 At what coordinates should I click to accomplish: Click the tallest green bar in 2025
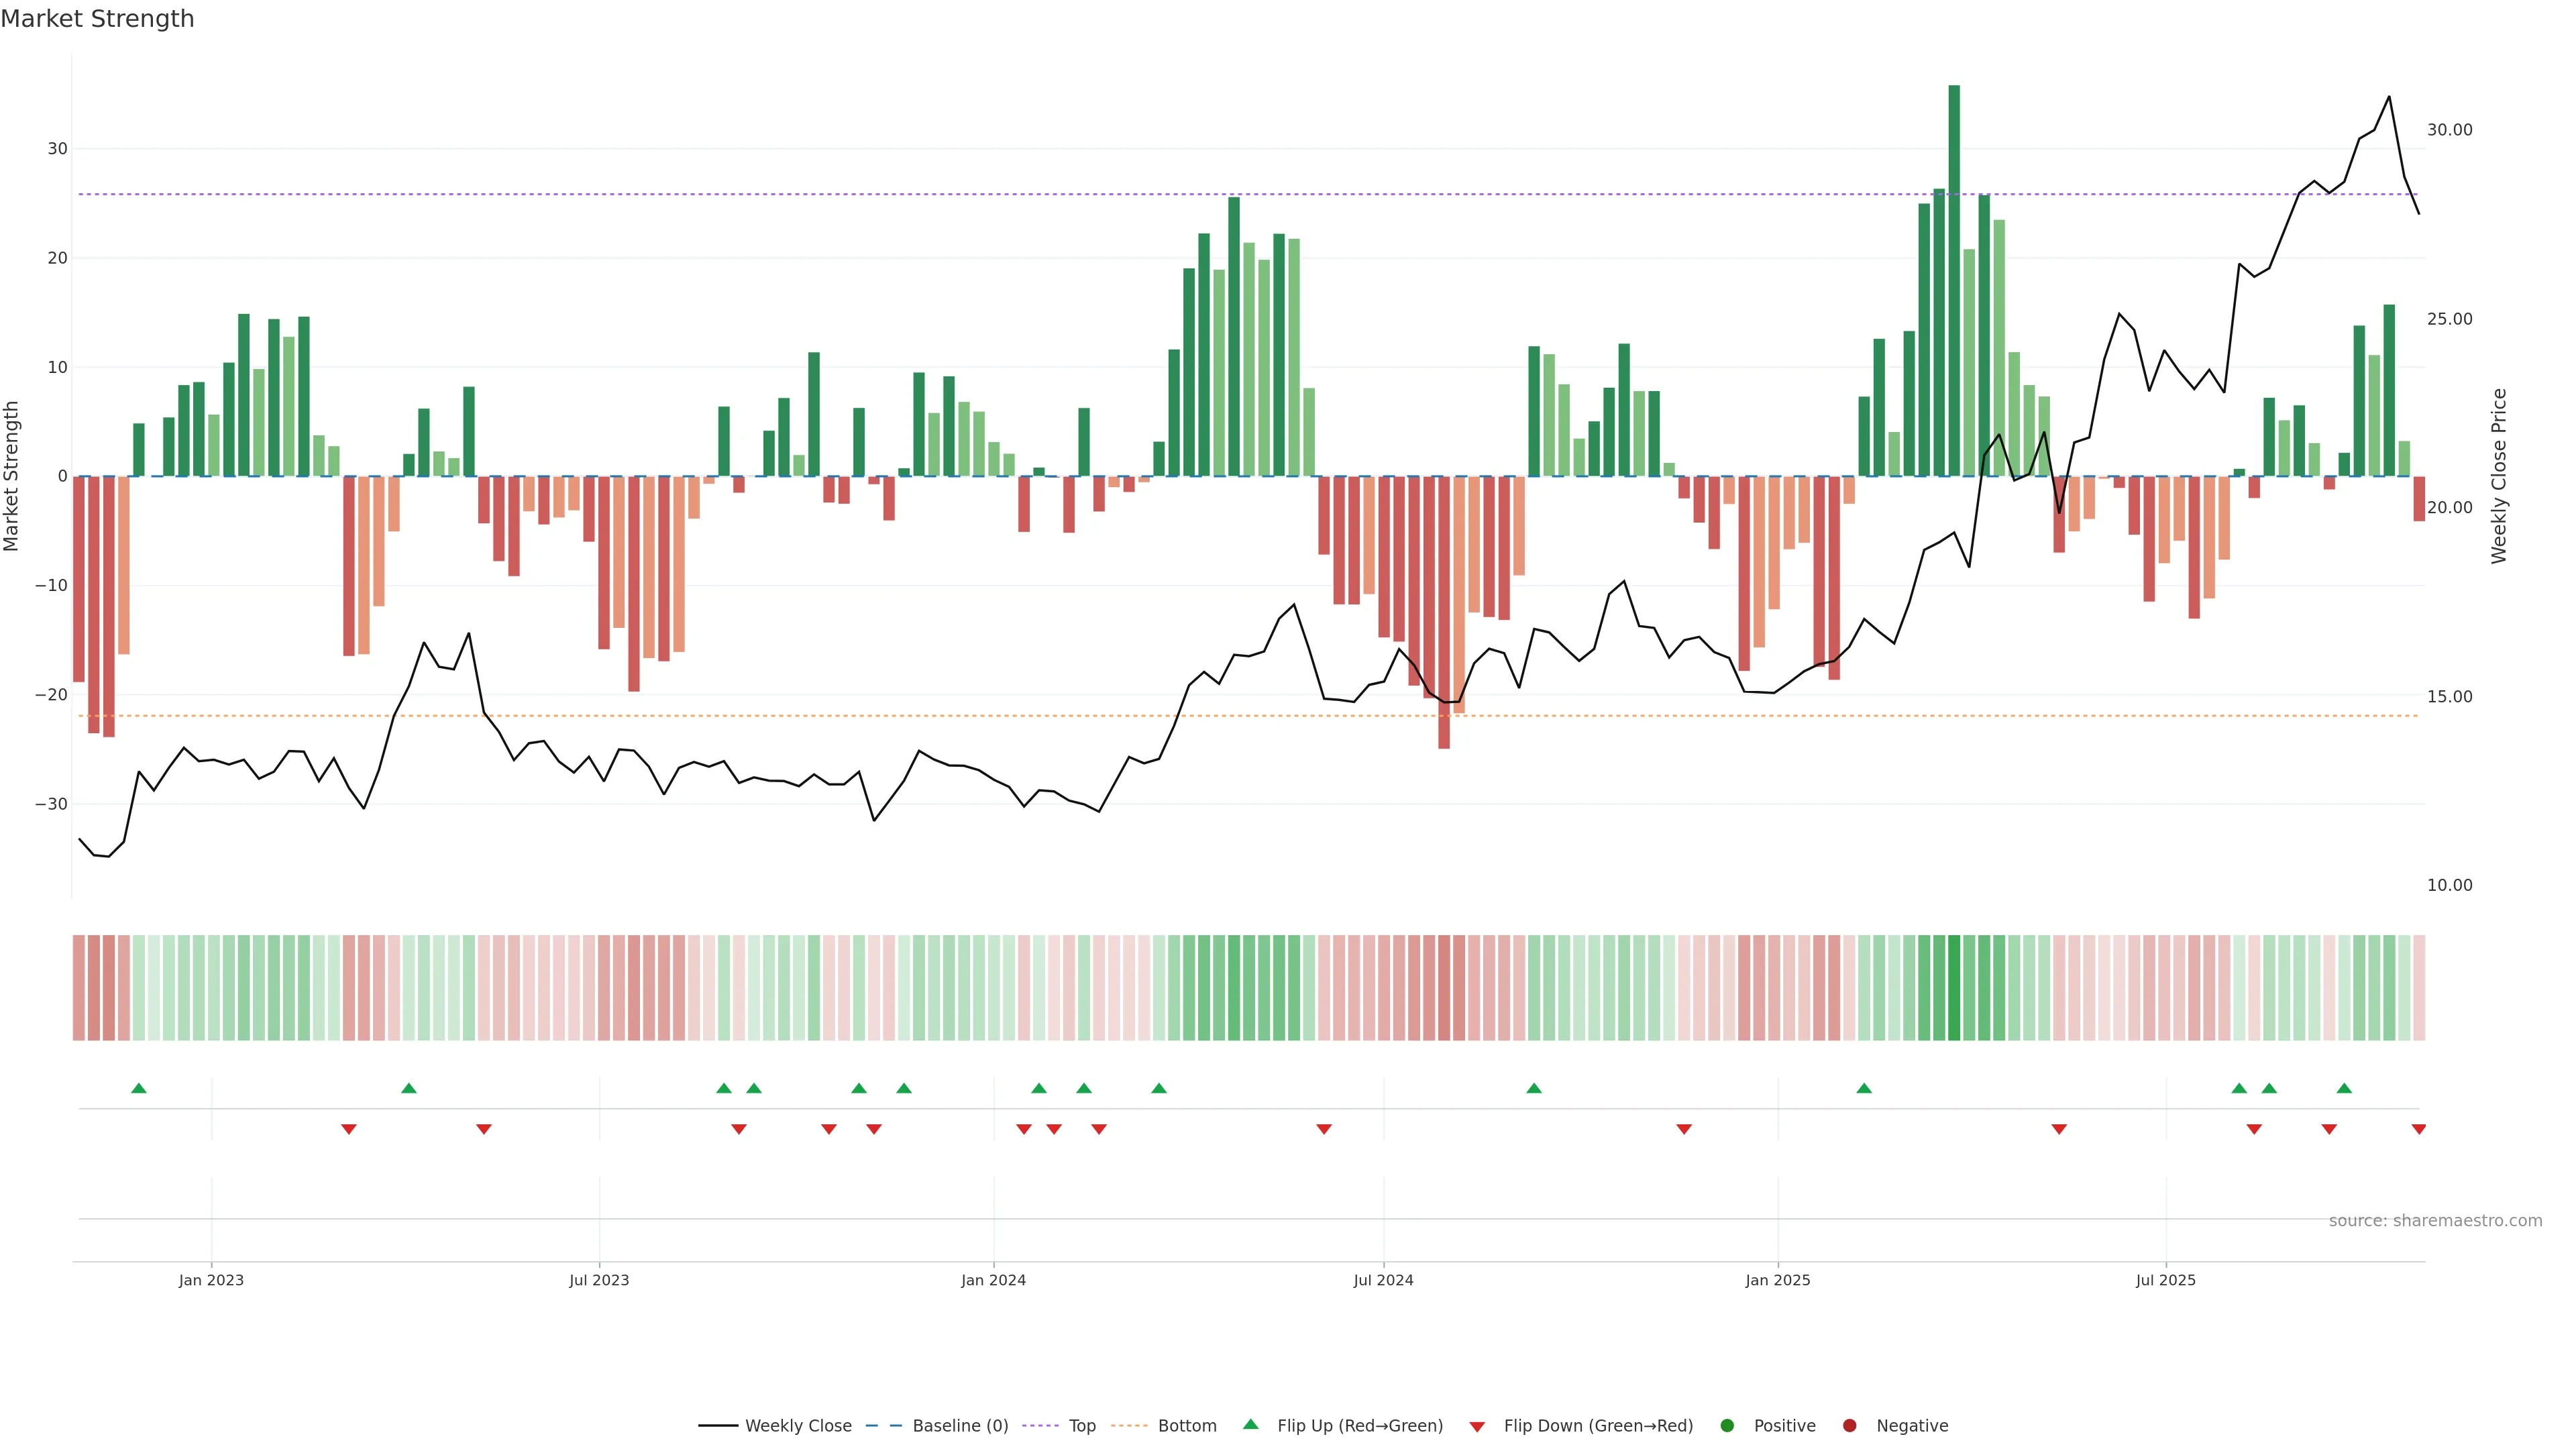[1954, 280]
